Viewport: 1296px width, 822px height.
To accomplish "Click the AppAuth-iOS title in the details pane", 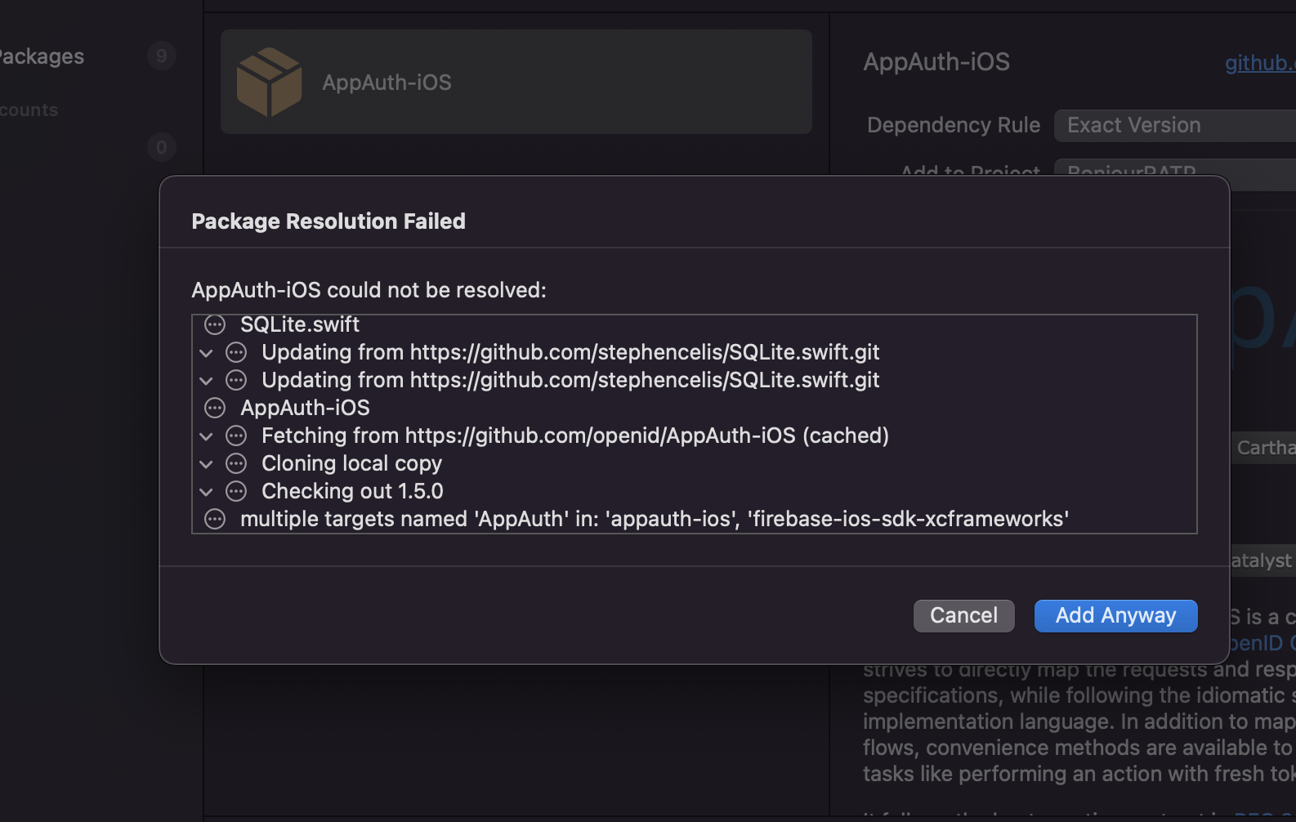I will [x=936, y=62].
